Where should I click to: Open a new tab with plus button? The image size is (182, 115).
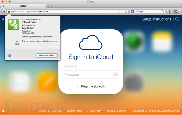pyautogui.click(x=49, y=6)
